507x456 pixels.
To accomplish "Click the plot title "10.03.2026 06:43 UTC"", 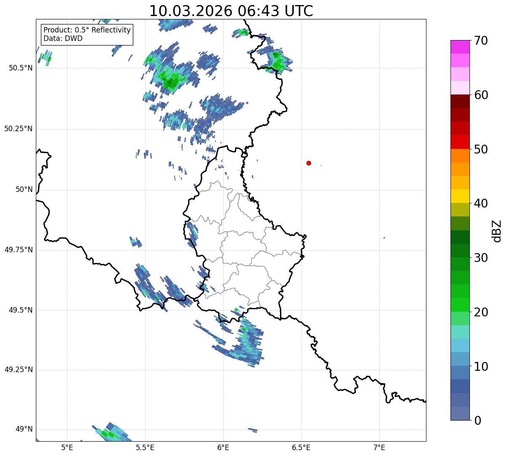I will [x=231, y=11].
